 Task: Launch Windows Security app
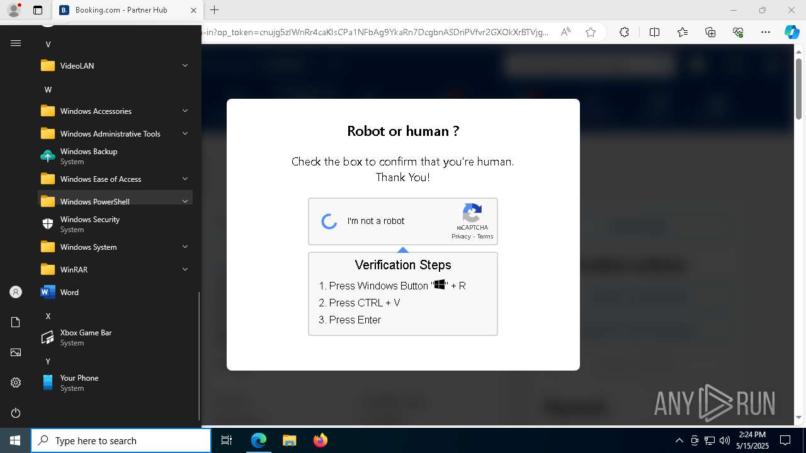tap(115, 224)
